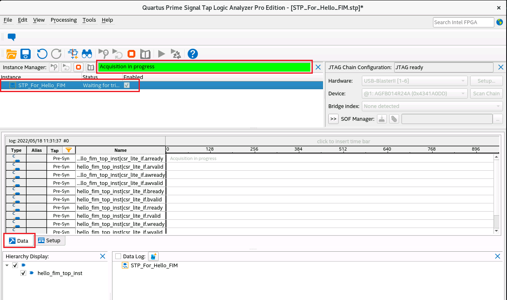Open the binoculars find tool in the toolbar

click(87, 54)
